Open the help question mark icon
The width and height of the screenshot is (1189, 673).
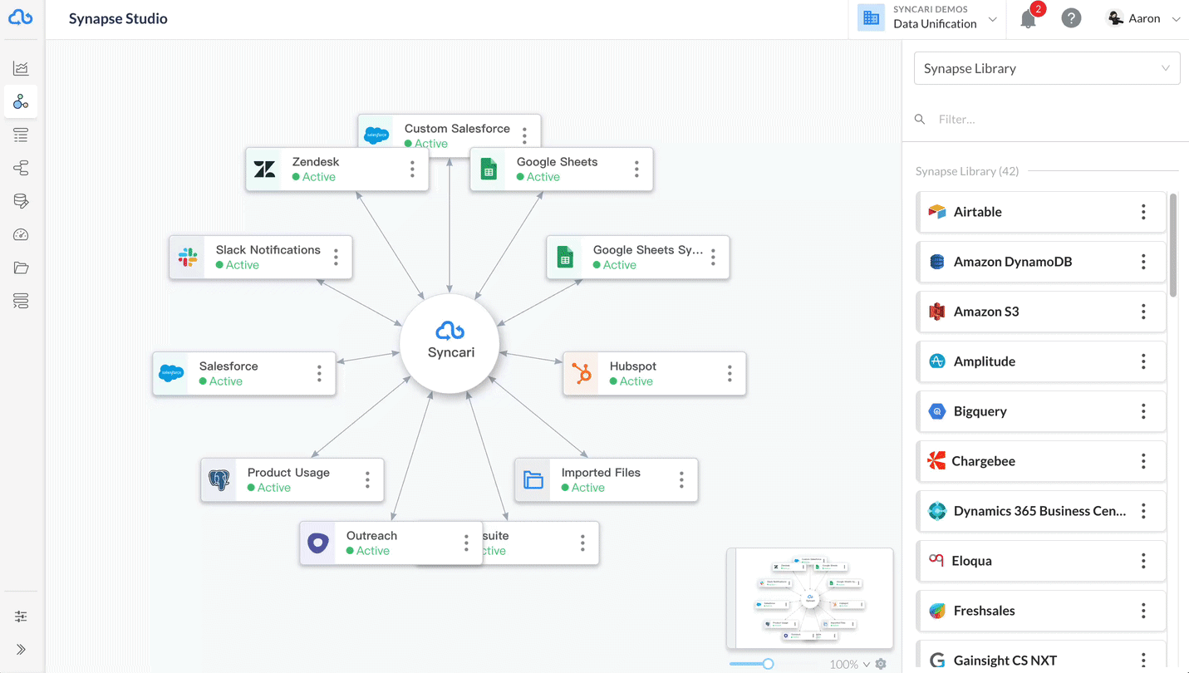pyautogui.click(x=1072, y=18)
